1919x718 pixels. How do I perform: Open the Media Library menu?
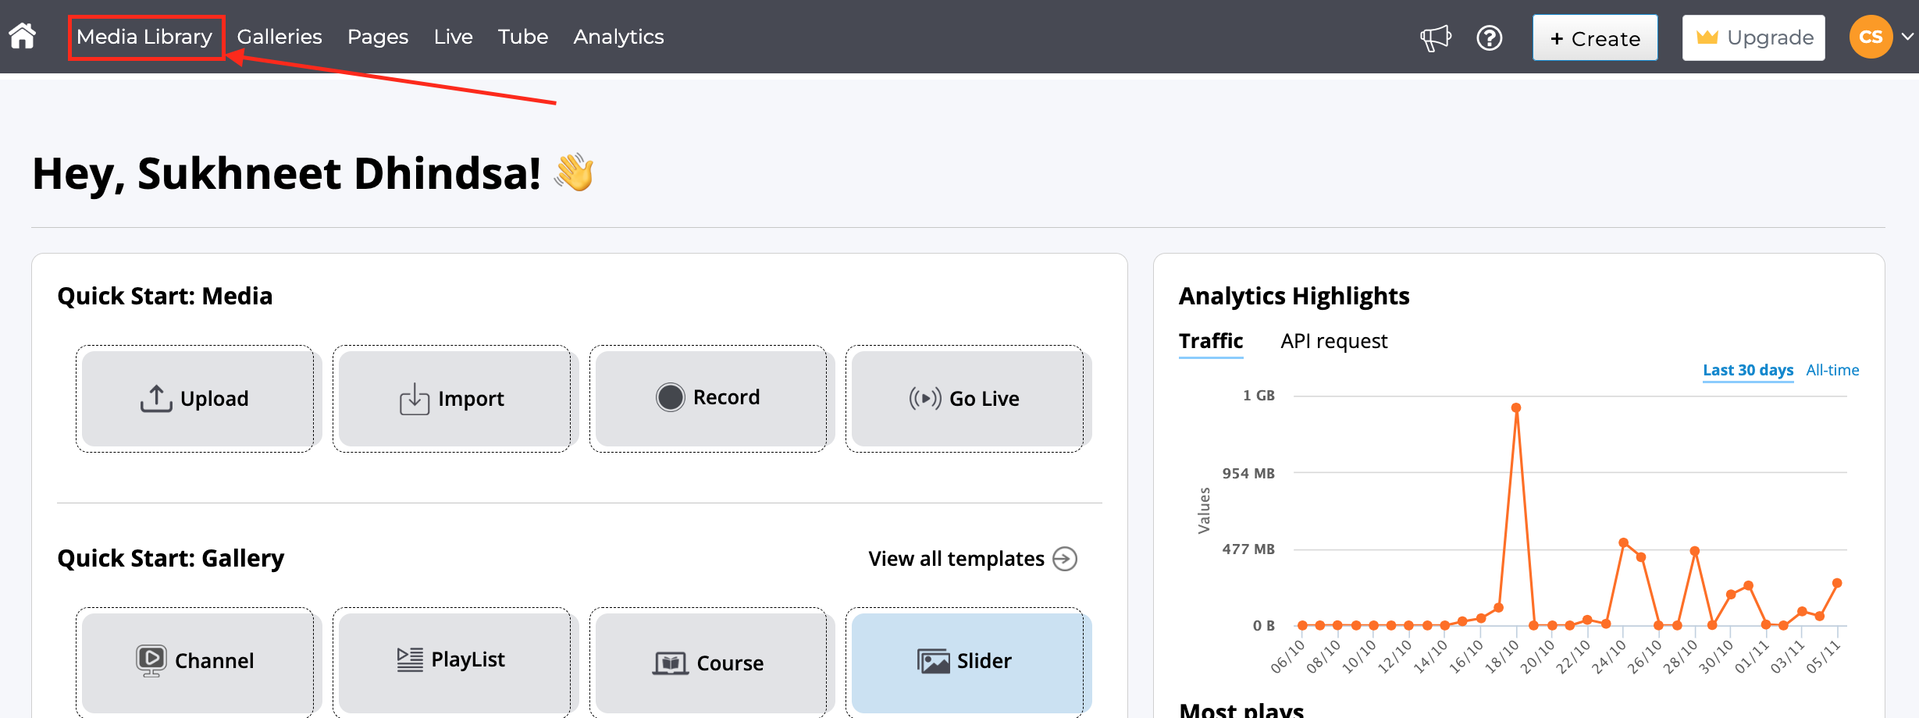pos(144,37)
